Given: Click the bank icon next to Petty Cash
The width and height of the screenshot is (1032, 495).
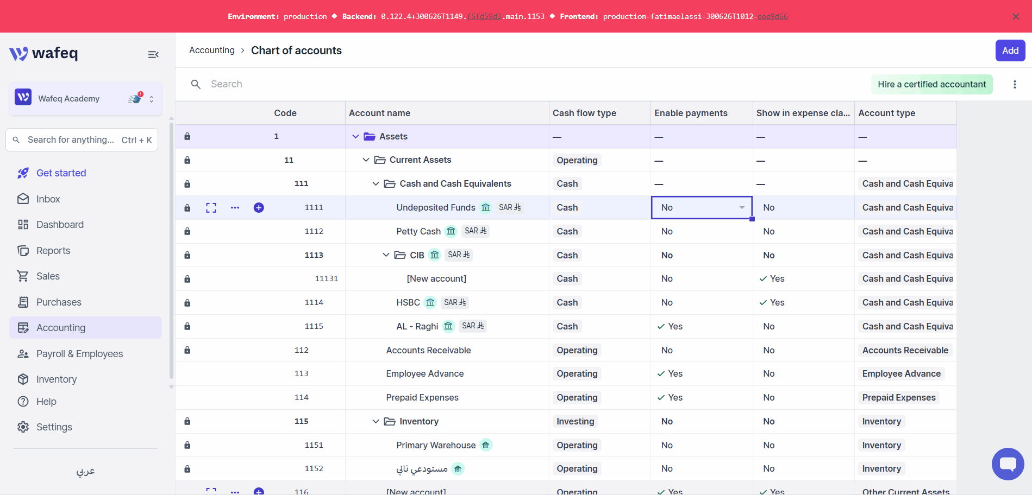Looking at the screenshot, I should point(451,231).
